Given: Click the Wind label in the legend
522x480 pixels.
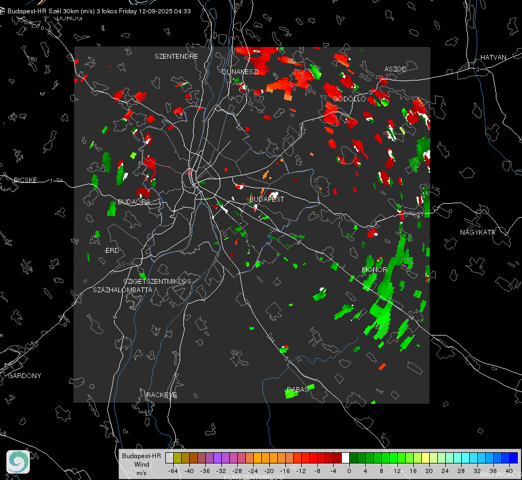Looking at the screenshot, I should (x=141, y=464).
